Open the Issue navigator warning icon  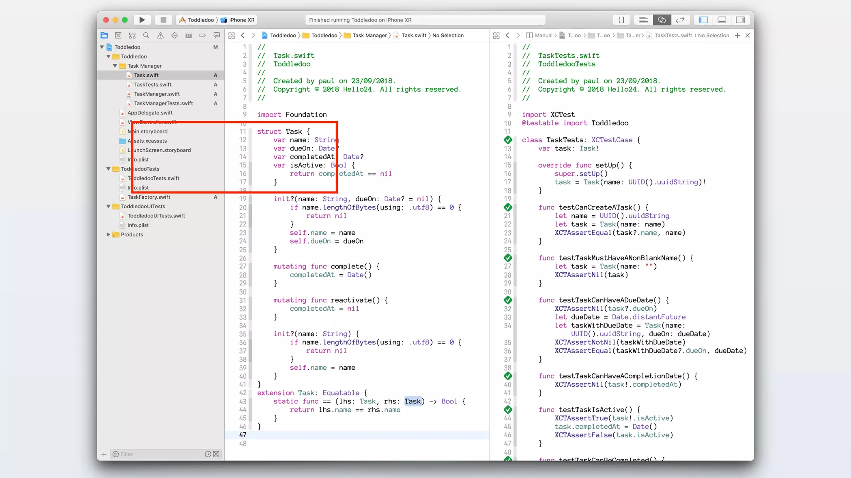click(x=160, y=36)
